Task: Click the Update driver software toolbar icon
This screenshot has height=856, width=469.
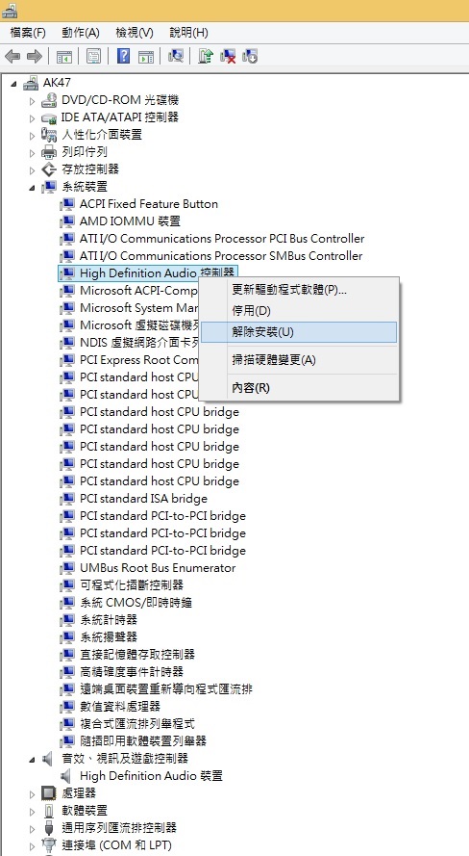Action: (206, 56)
